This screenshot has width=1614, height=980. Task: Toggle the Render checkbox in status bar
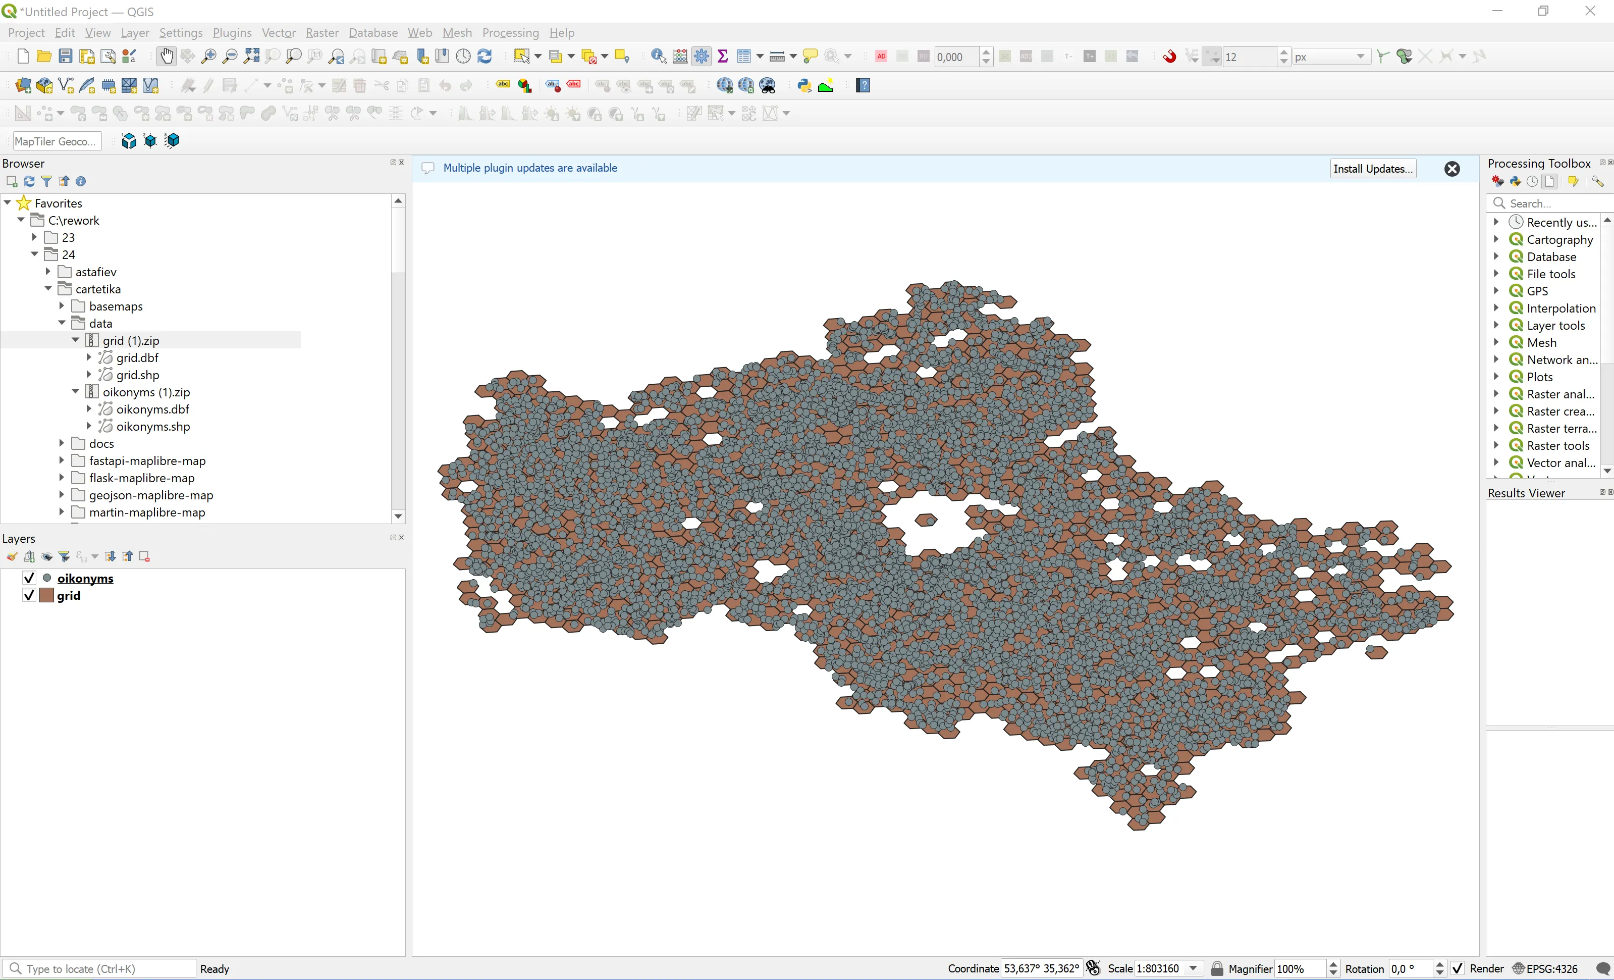[1458, 968]
